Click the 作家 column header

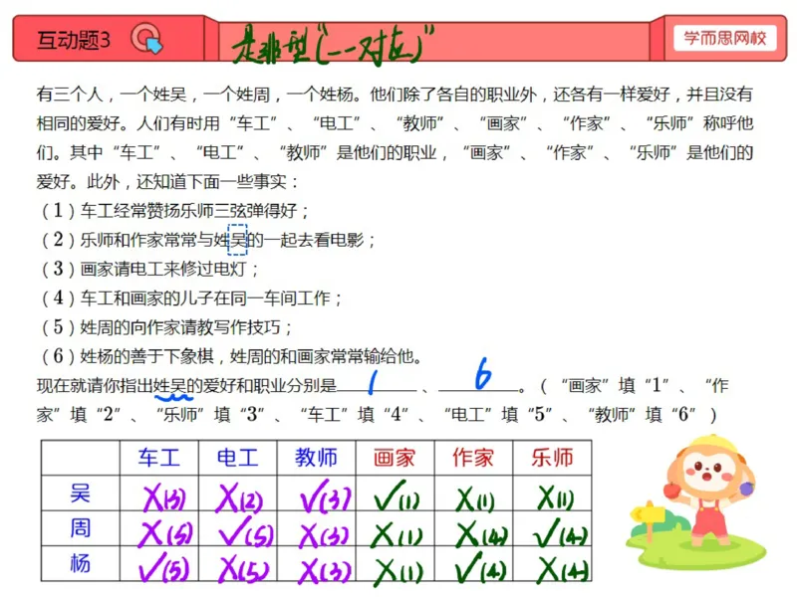click(474, 458)
